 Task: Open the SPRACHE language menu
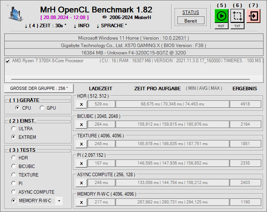coord(112,26)
